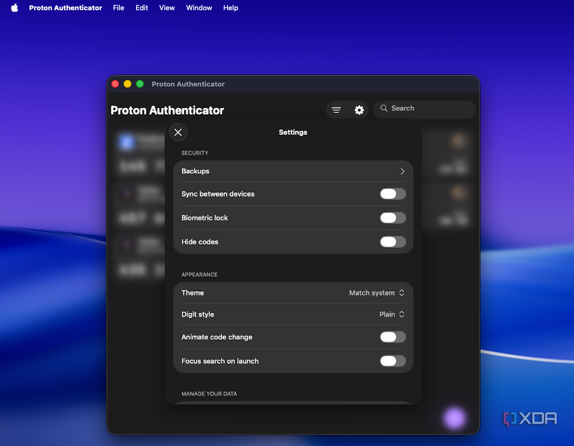The width and height of the screenshot is (574, 446).
Task: Open the sort/filter list icon
Action: click(336, 110)
